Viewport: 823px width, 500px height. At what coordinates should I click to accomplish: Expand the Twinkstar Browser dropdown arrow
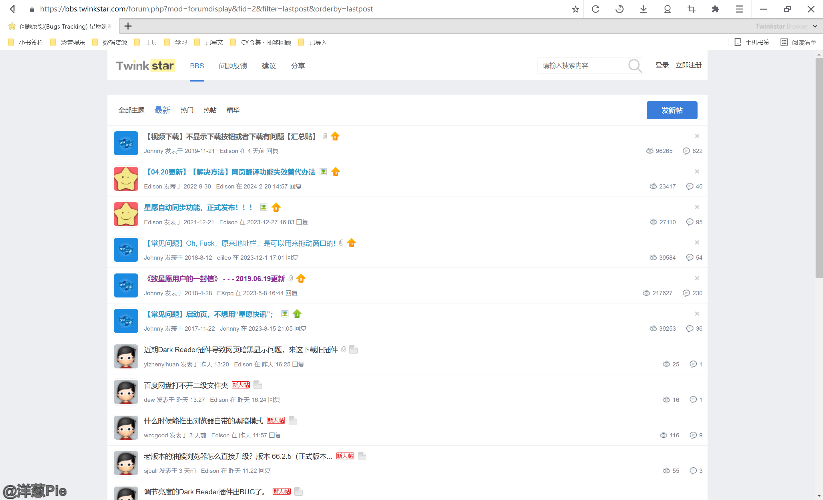[x=815, y=26]
